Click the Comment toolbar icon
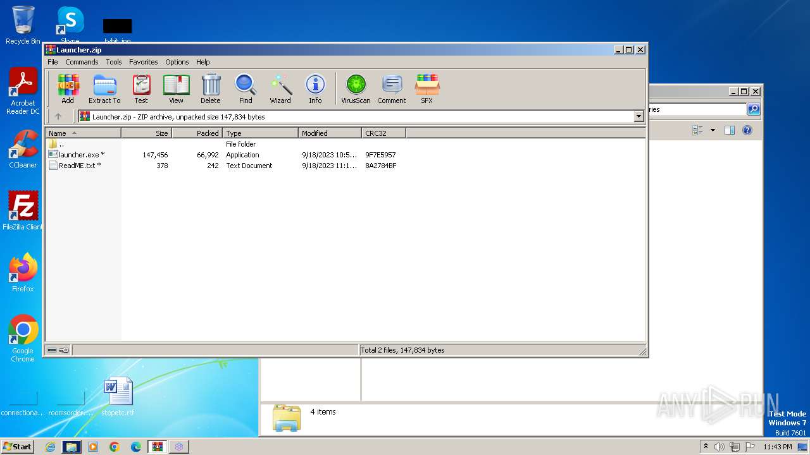The image size is (810, 455). pos(392,88)
